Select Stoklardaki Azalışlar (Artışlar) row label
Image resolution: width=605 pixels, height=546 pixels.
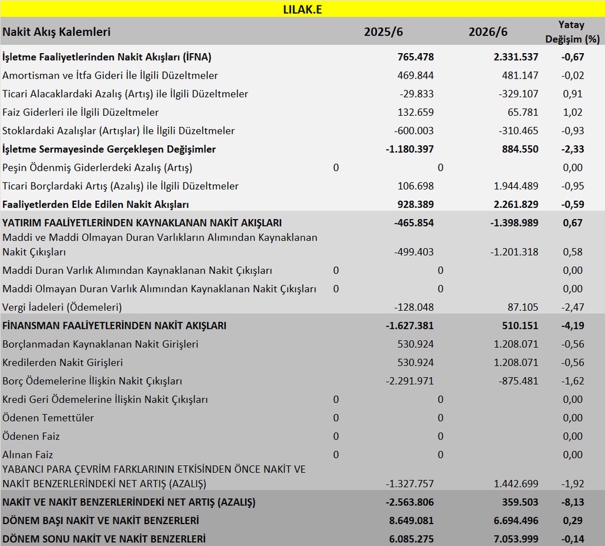pyautogui.click(x=118, y=130)
